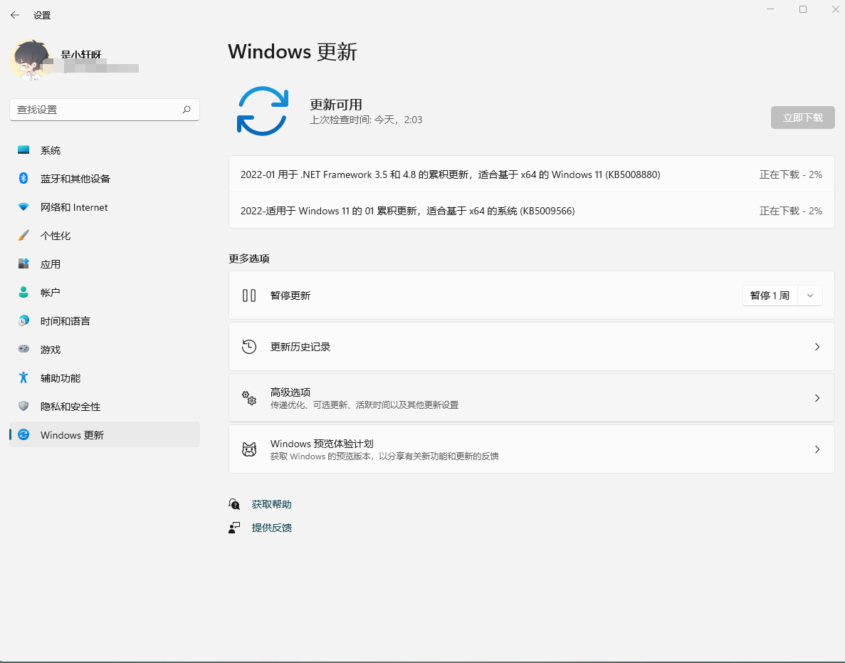Viewport: 845px width, 663px height.
Task: Open the 暂停 1 周 duration dropdown arrow
Action: (810, 296)
